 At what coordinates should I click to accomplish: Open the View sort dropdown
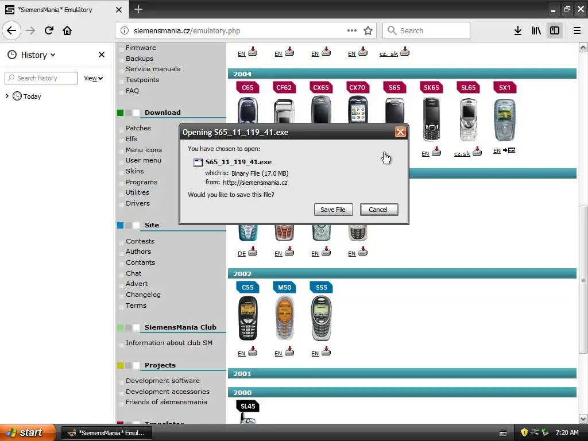coord(94,78)
